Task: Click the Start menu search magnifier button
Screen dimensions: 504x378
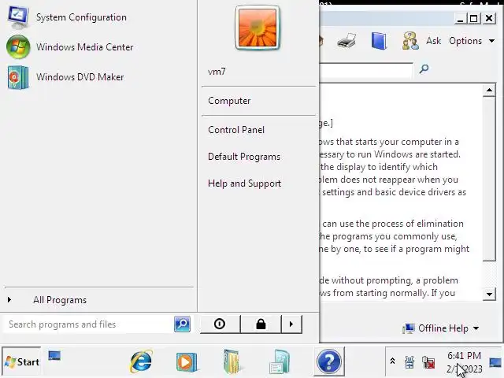Action: [182, 324]
